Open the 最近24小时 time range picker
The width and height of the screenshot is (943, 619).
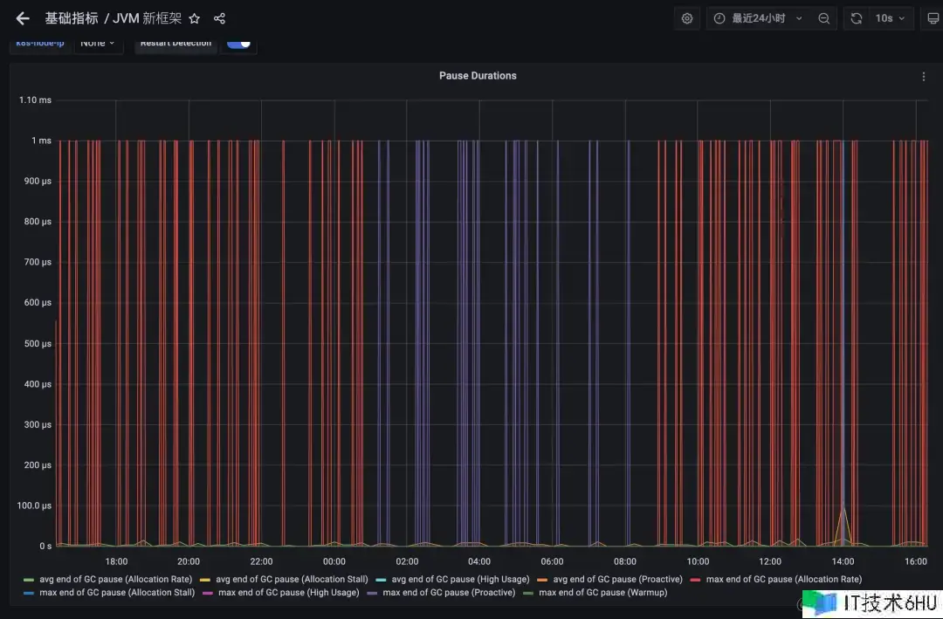758,18
